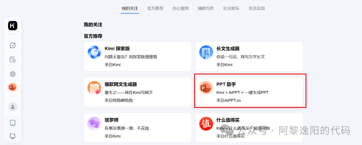The width and height of the screenshot is (362, 145).
Task: Click the 官方推荐 section heading
Action: click(x=93, y=36)
